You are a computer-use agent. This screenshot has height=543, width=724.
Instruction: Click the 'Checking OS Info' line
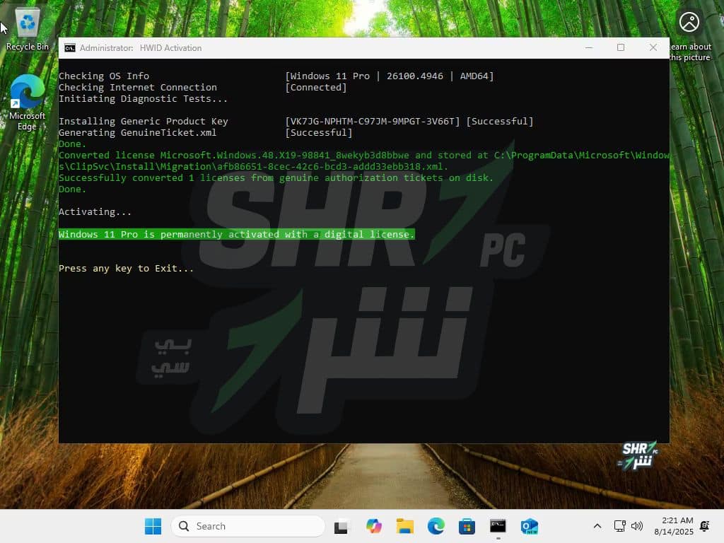[104, 76]
